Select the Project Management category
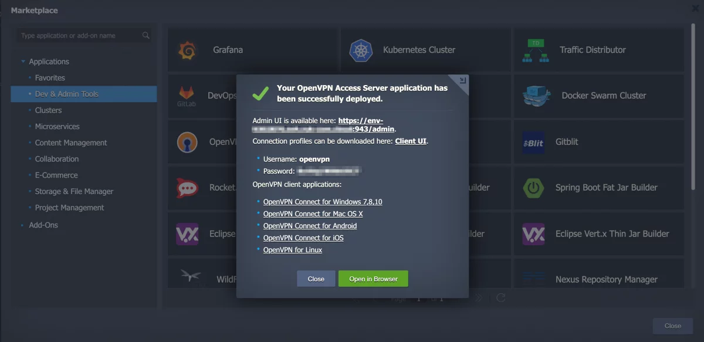The height and width of the screenshot is (342, 704). click(x=69, y=208)
